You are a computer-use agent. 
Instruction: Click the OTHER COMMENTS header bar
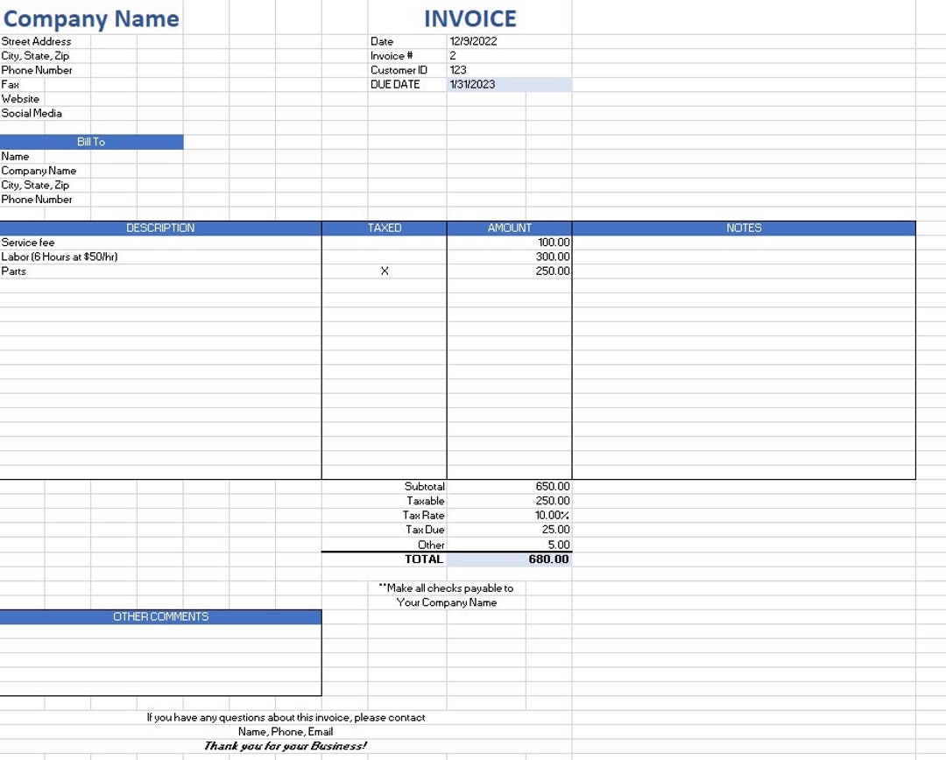(x=161, y=616)
